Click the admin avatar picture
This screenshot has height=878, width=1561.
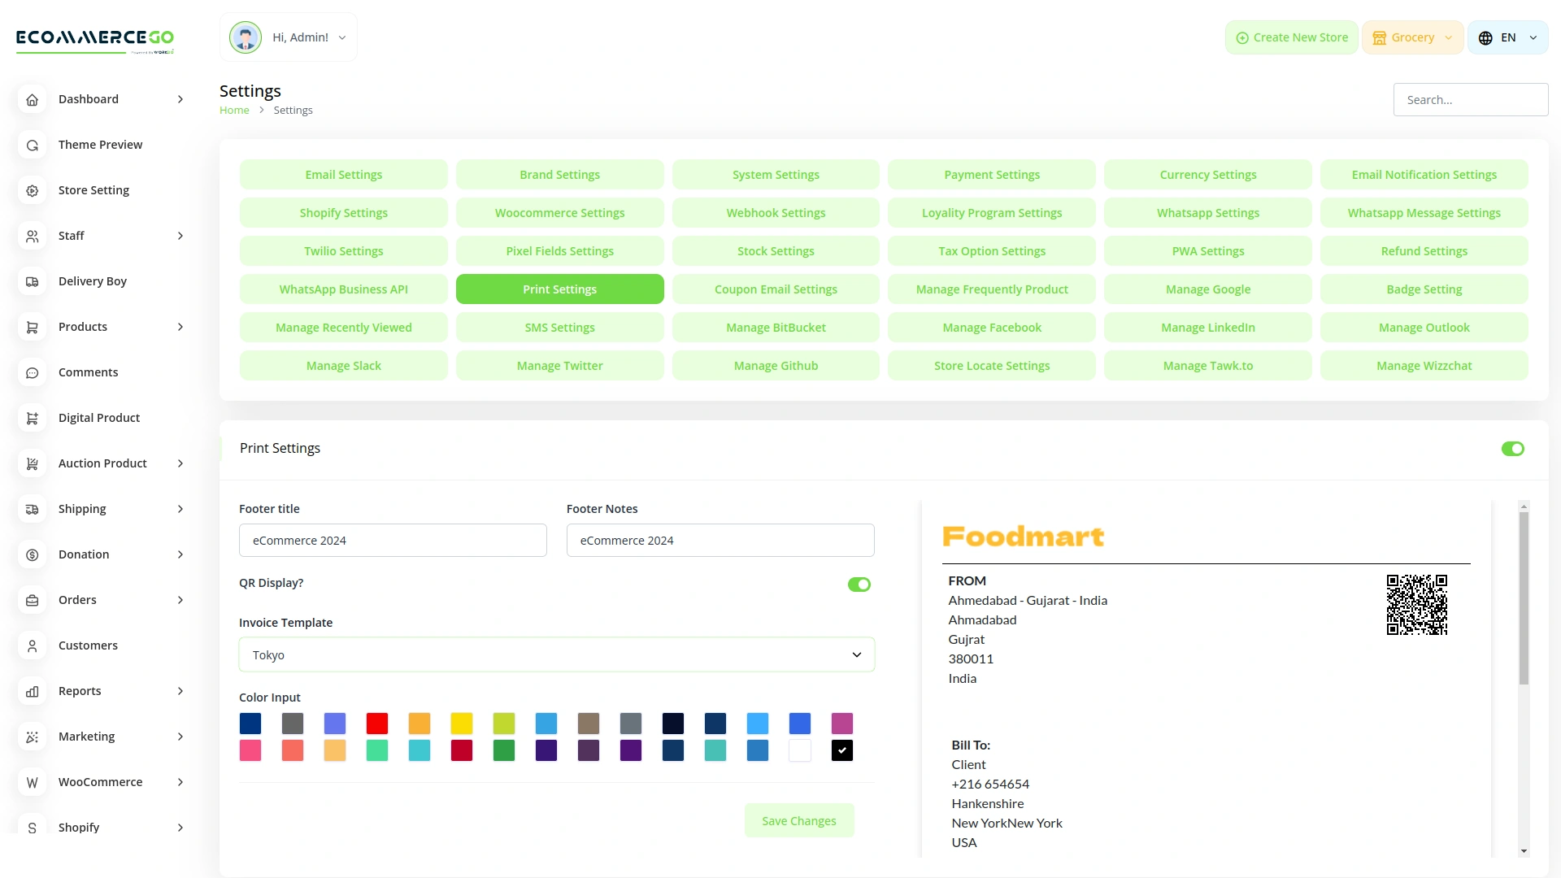[x=246, y=37]
